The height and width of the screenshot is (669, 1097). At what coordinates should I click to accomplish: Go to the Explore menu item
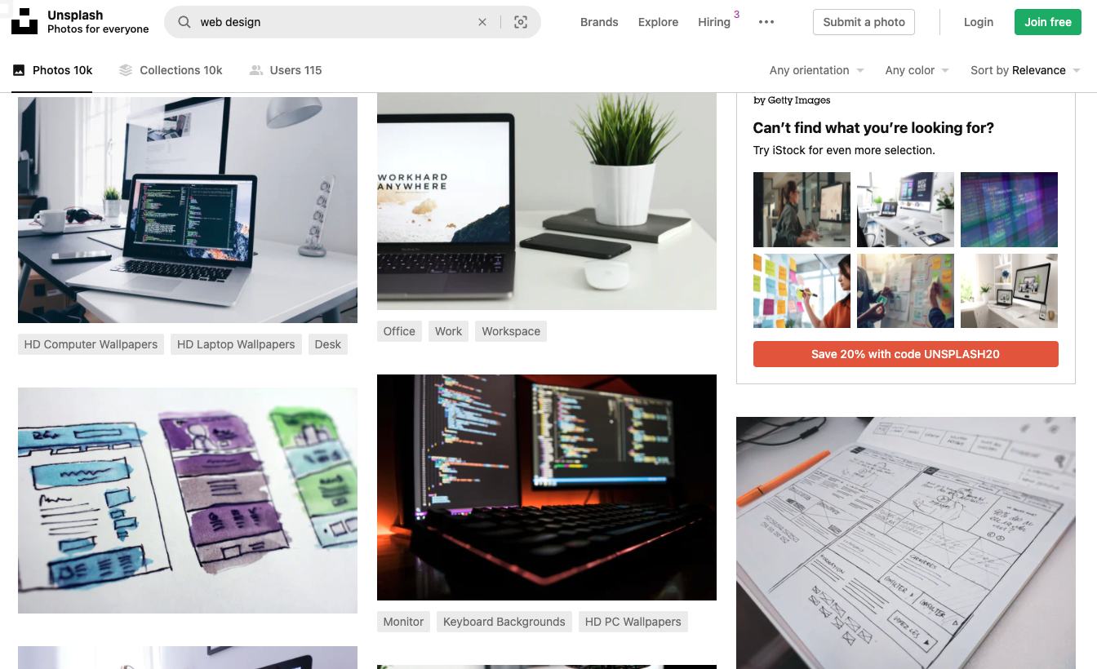click(x=658, y=22)
